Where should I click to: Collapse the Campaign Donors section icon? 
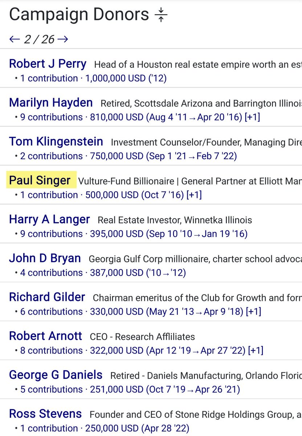pos(161,15)
